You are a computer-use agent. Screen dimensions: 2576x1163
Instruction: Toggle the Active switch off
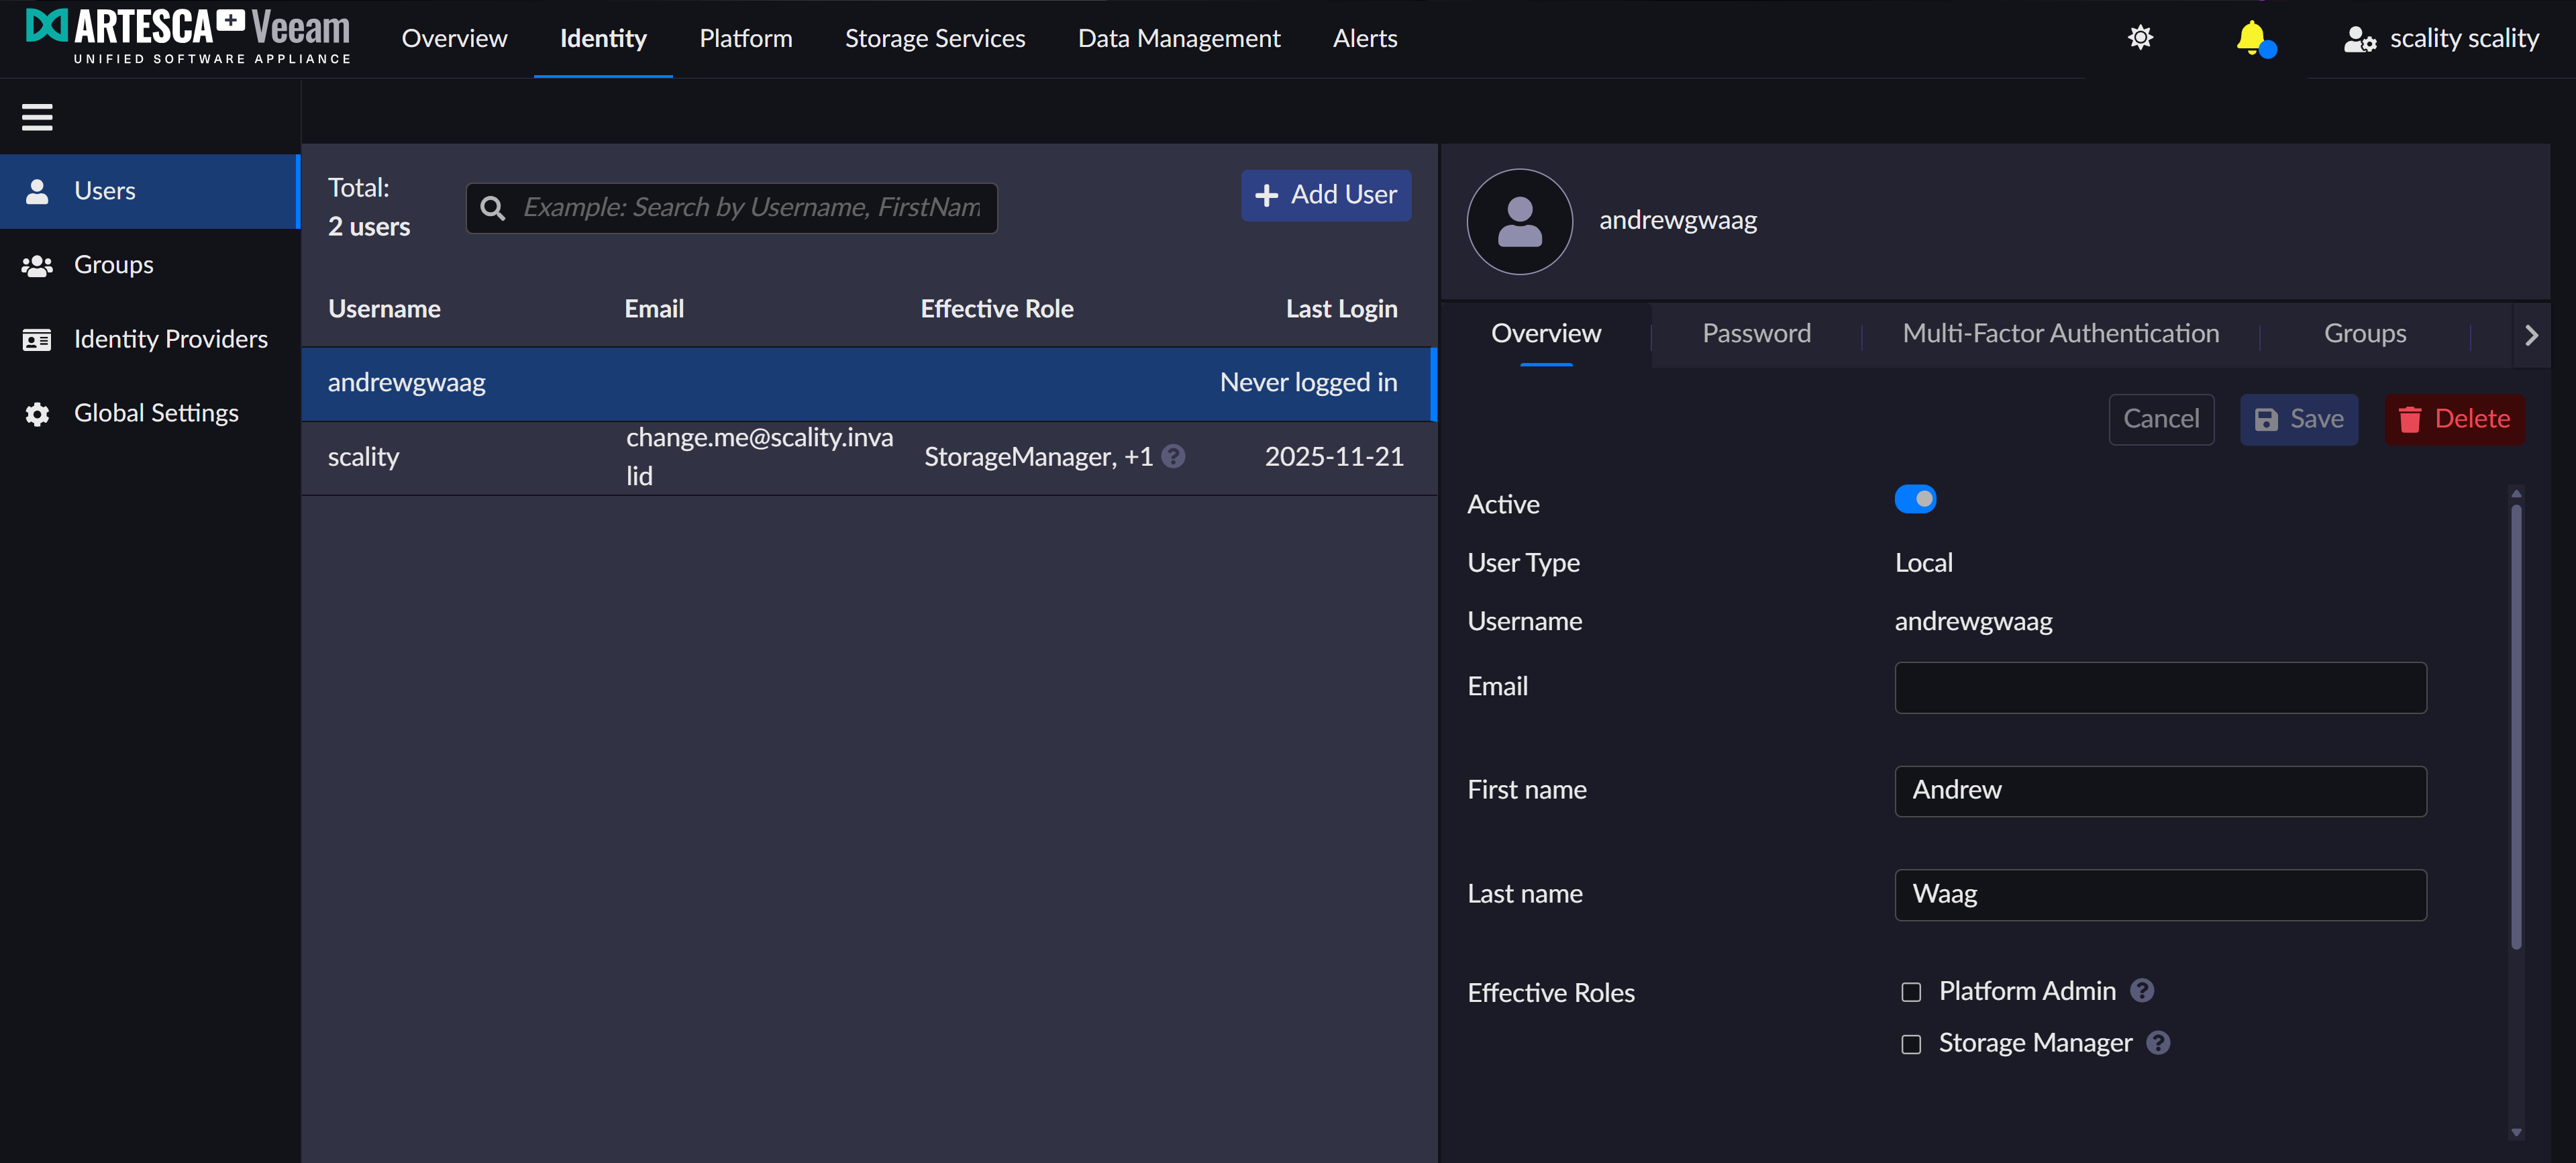pyautogui.click(x=1915, y=499)
